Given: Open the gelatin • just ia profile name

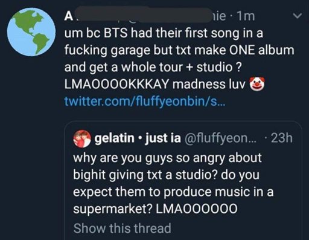Looking at the screenshot, I should 138,138.
